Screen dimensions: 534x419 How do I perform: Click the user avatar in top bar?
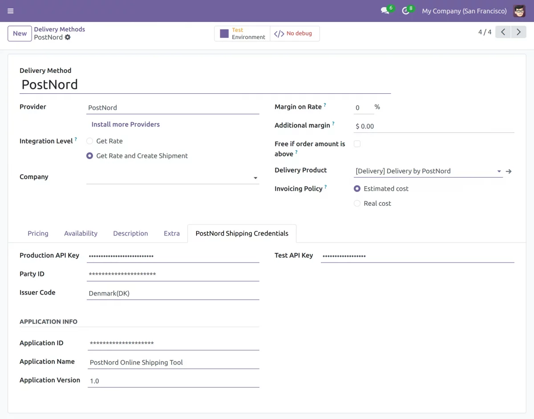pyautogui.click(x=519, y=11)
